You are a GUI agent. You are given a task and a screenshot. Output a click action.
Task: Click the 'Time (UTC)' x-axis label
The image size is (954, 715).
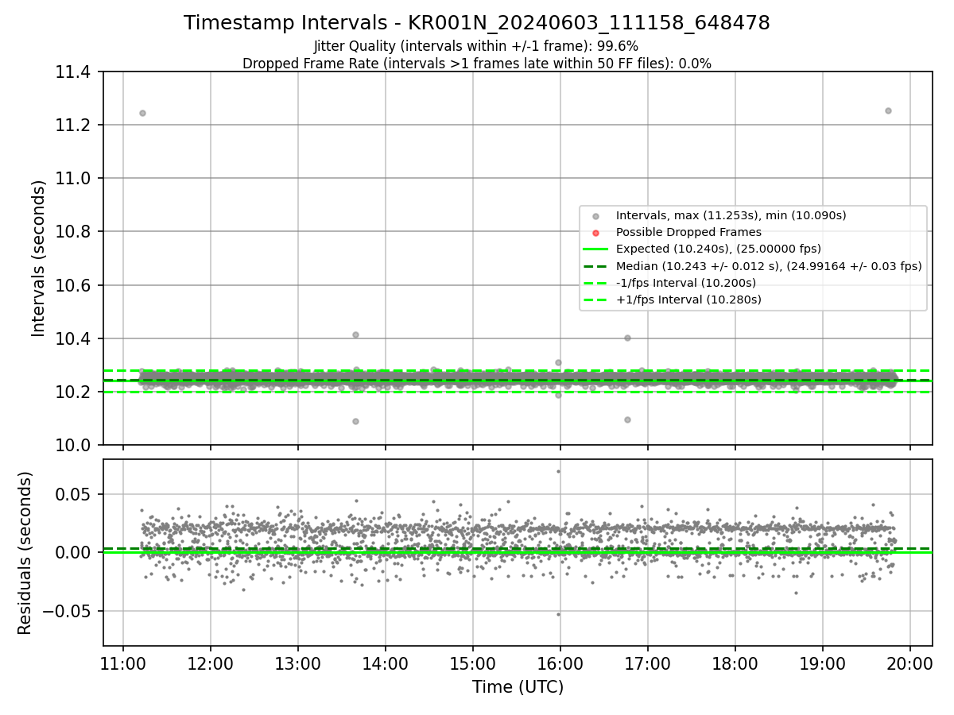518,687
